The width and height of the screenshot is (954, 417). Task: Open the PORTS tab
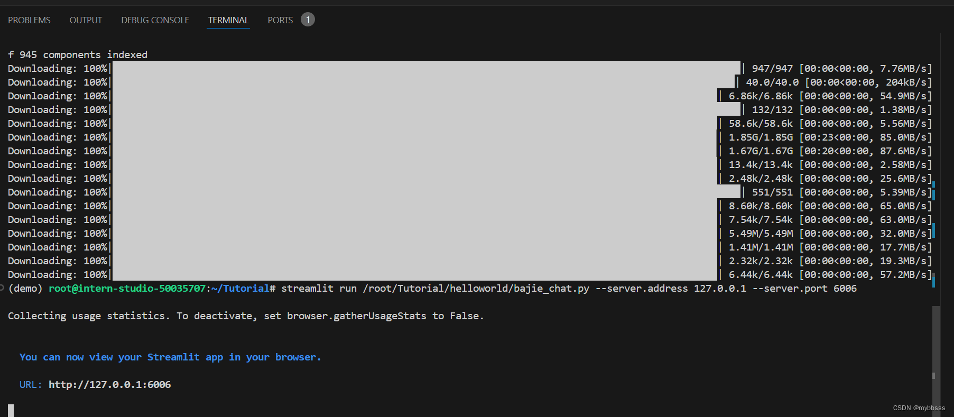pyautogui.click(x=280, y=20)
